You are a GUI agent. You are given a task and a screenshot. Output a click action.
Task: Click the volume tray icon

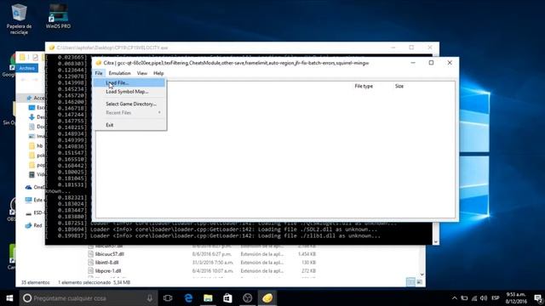click(x=484, y=298)
